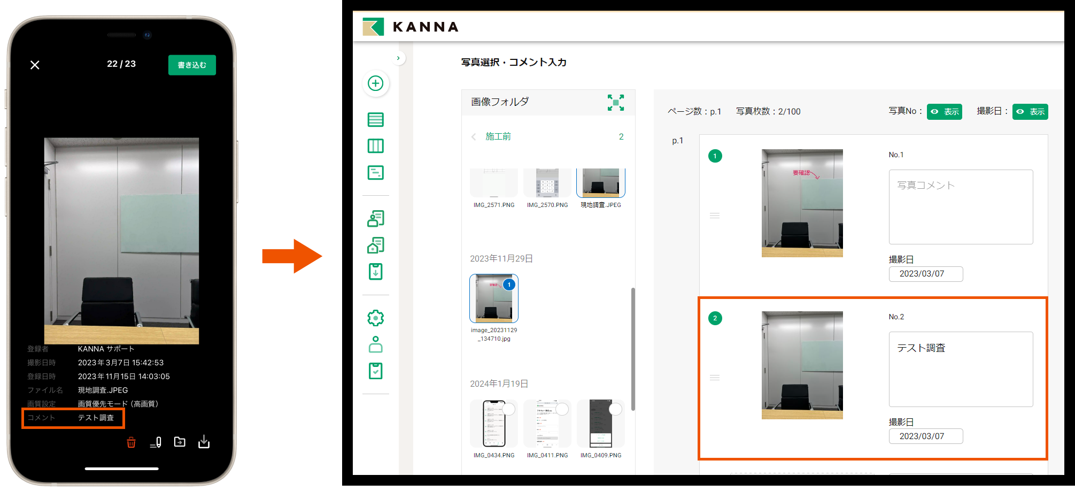Open the settings gear icon
1075x491 pixels.
click(x=376, y=317)
